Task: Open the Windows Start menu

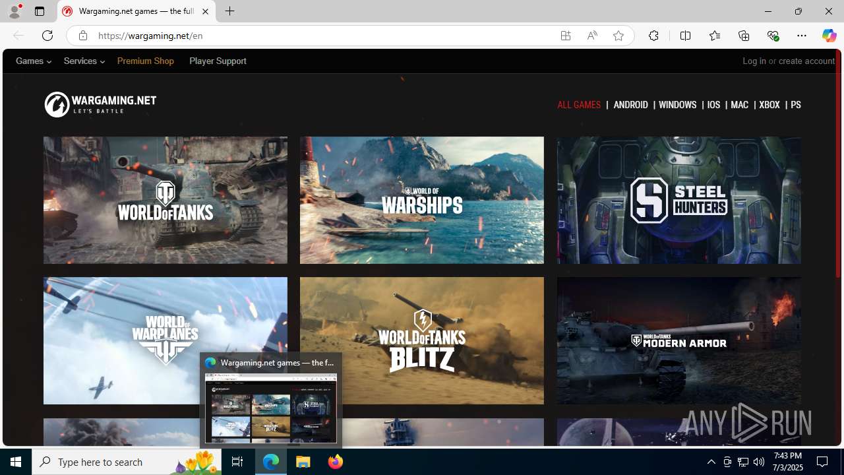Action: 16,462
